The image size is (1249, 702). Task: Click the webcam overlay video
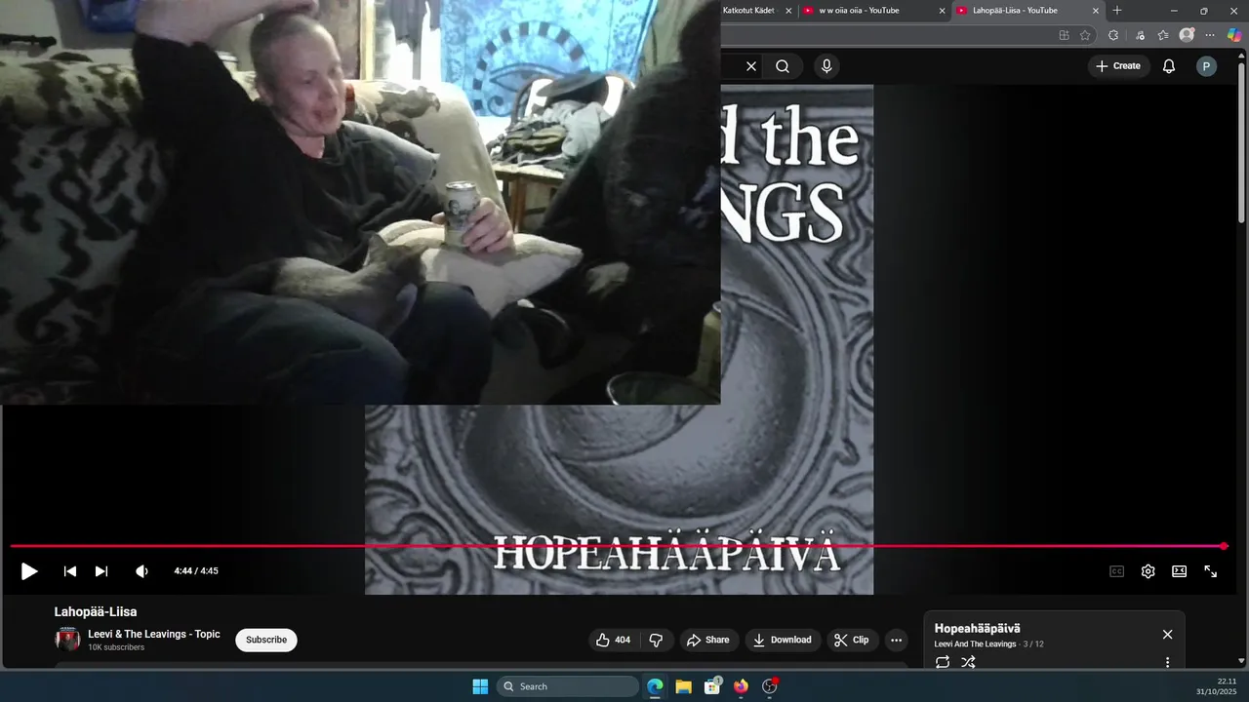360,202
